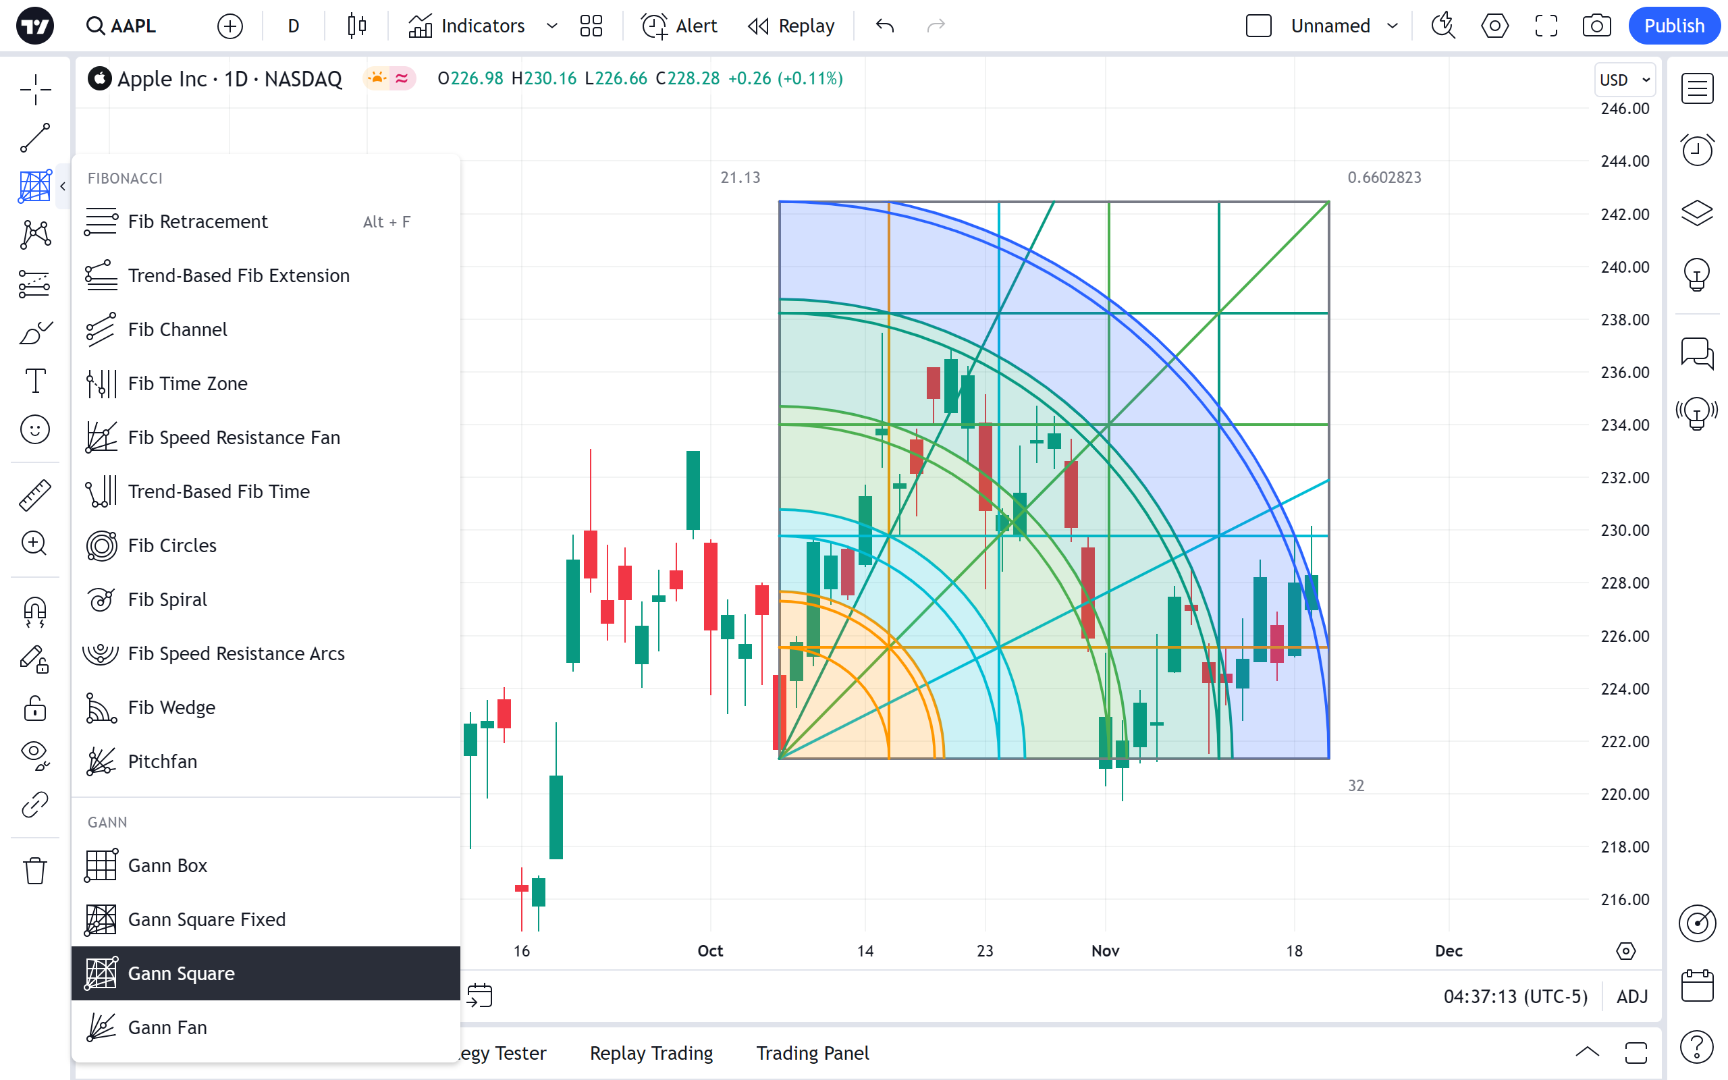
Task: Expand the Indicators favorites chevron
Action: coord(552,26)
